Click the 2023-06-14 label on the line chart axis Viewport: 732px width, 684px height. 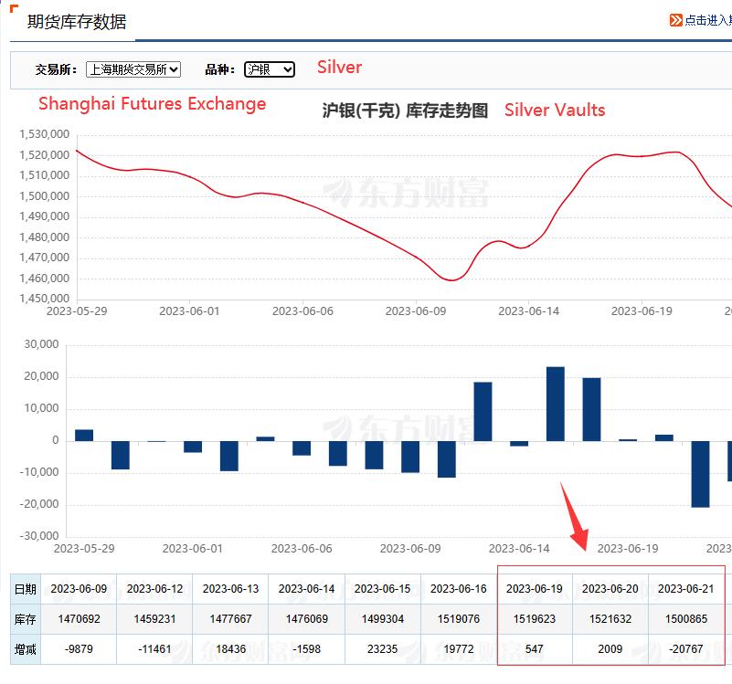click(528, 311)
